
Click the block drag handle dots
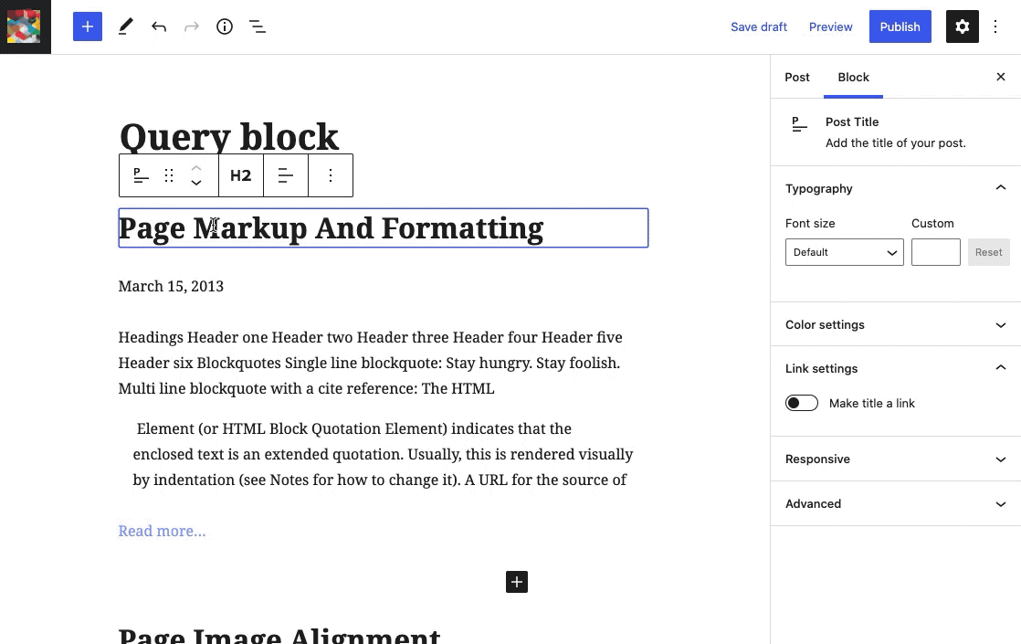coord(169,175)
